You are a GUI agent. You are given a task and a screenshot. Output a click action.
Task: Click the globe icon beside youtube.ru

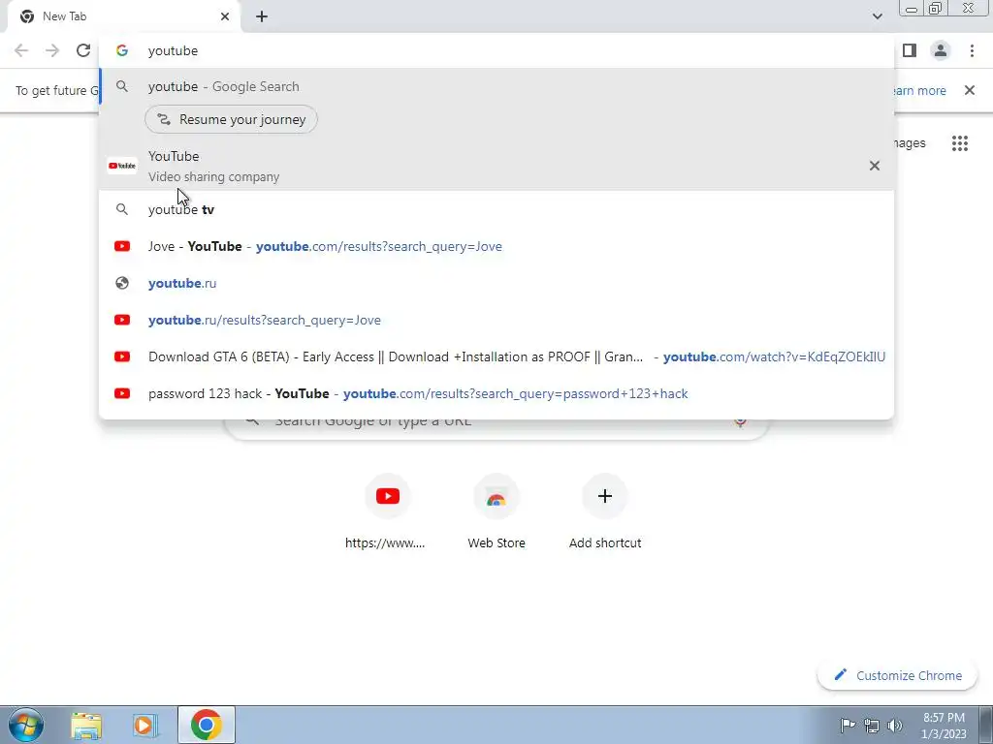pyautogui.click(x=122, y=283)
